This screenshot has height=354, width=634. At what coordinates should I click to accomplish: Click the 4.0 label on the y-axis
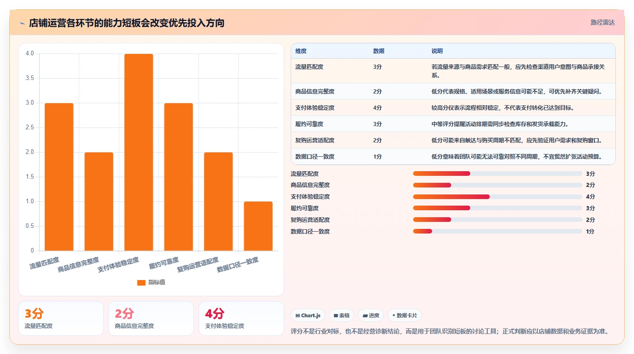pos(30,53)
